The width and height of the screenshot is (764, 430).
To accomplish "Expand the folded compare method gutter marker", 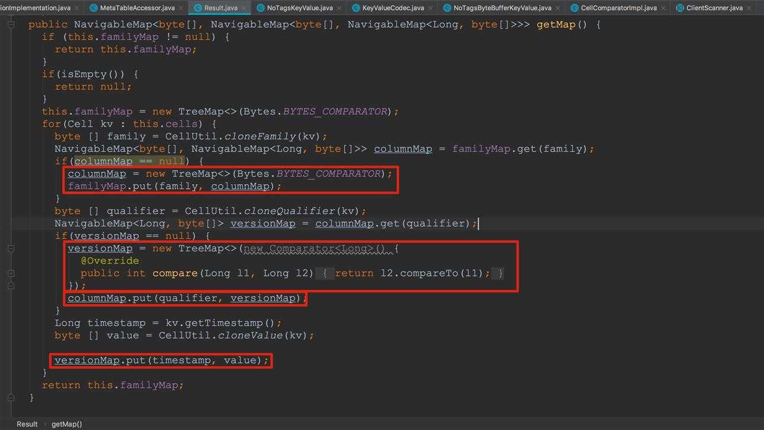I will tap(11, 274).
